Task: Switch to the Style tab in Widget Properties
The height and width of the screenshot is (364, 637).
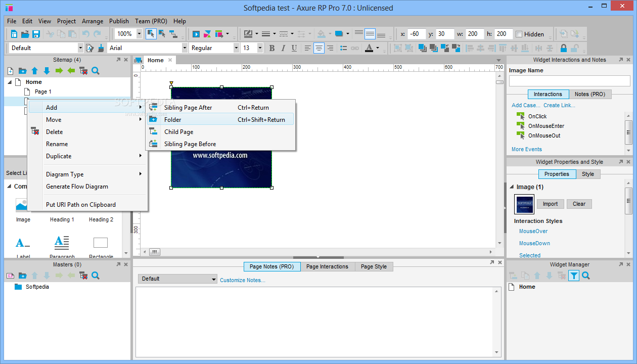Action: (x=588, y=174)
